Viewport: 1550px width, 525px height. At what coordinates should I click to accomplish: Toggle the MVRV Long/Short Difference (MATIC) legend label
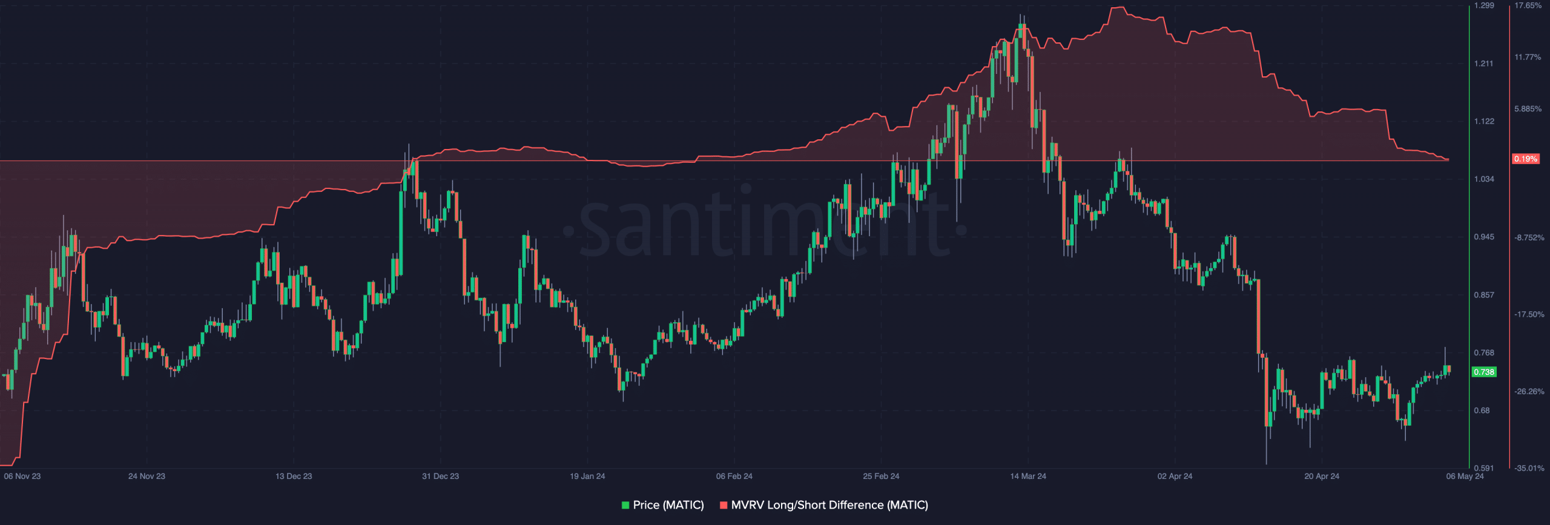click(x=829, y=505)
